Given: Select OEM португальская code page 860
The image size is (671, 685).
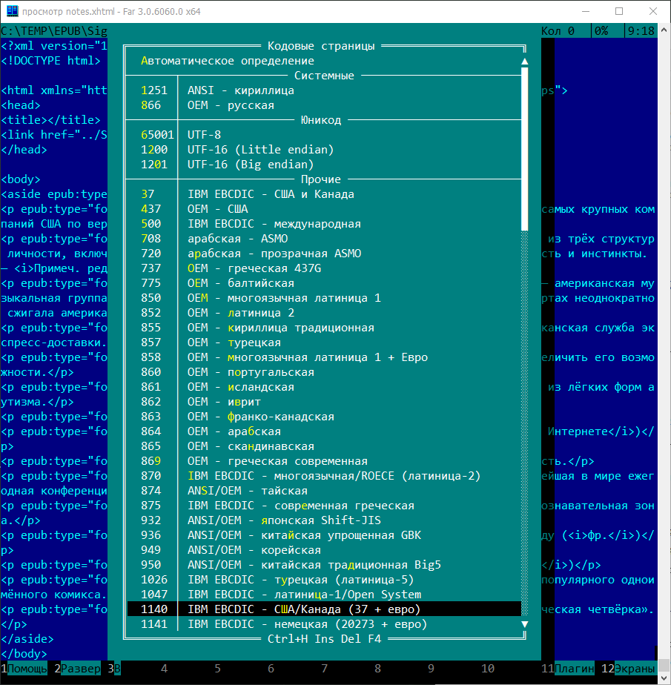Looking at the screenshot, I should click(324, 373).
